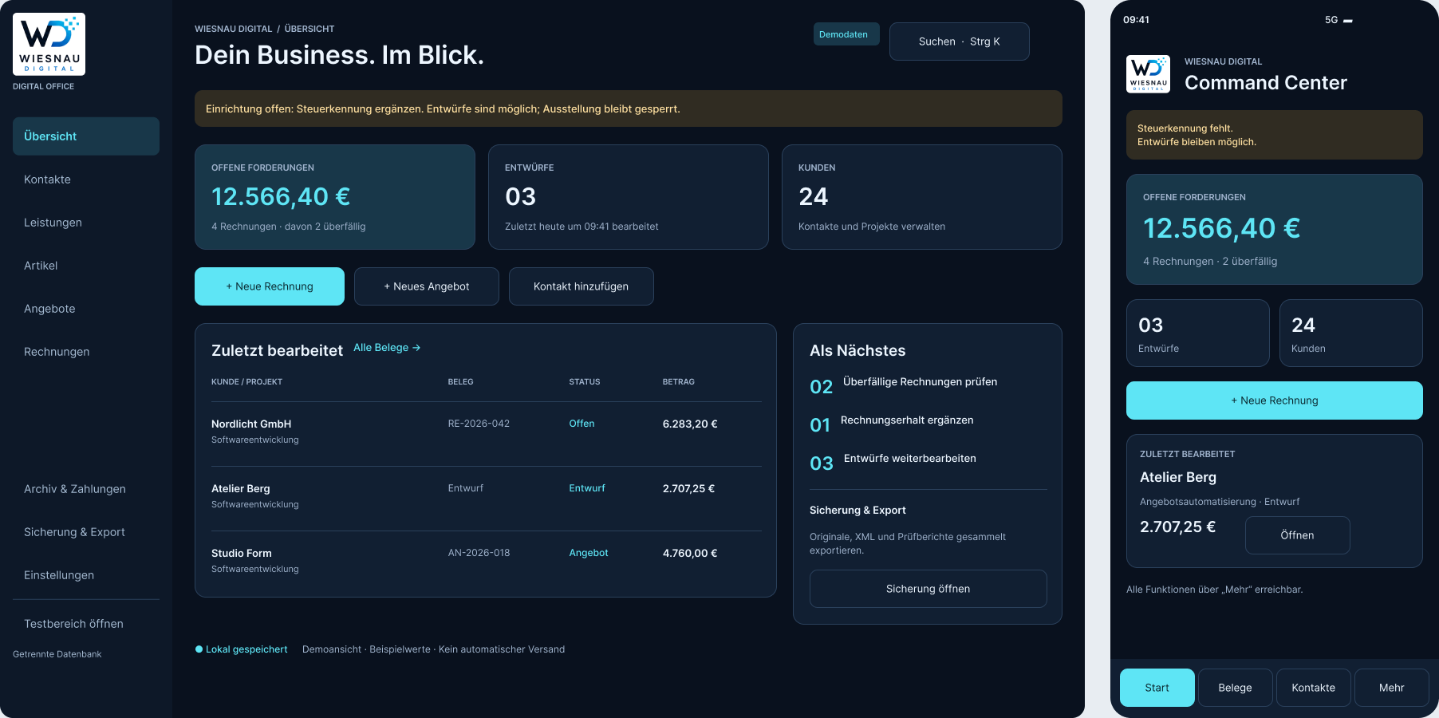
Task: Open the Alle Belege link
Action: click(387, 348)
